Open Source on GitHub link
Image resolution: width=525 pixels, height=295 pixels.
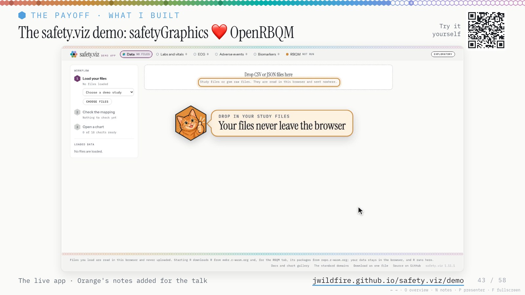[407, 266]
